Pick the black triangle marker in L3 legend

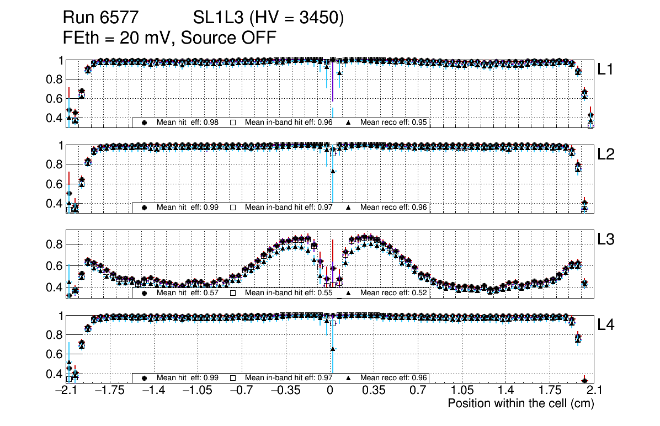(348, 293)
